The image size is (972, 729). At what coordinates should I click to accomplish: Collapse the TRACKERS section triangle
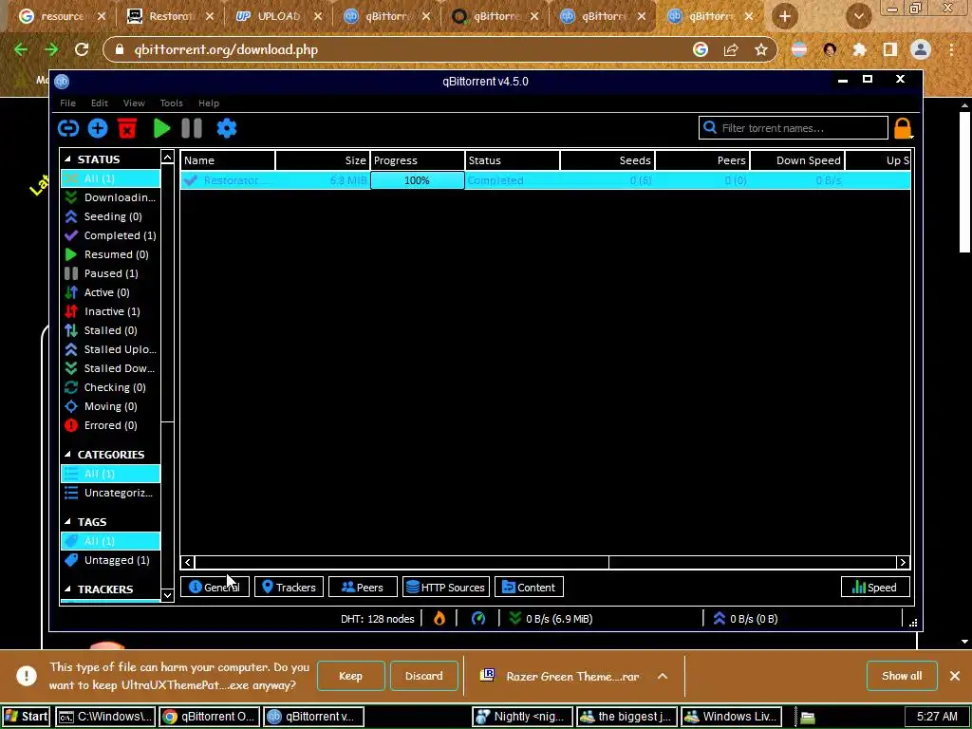tap(67, 589)
